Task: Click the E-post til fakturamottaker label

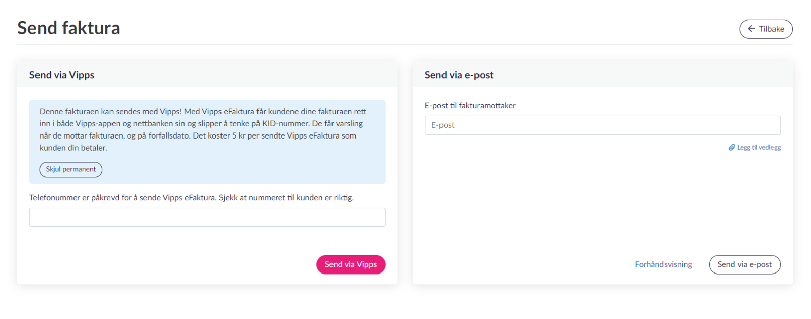Action: (x=470, y=106)
